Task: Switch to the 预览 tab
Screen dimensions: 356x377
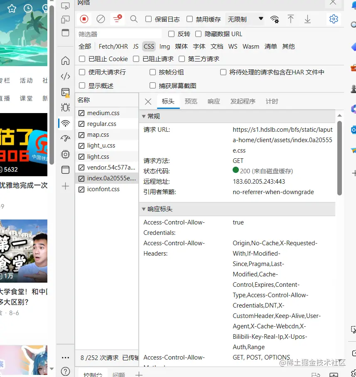Action: pos(191,101)
